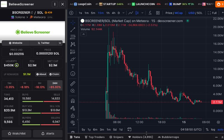Toggle stay in drawing mode
The height and width of the screenshot is (140, 224).
[x=73, y=108]
